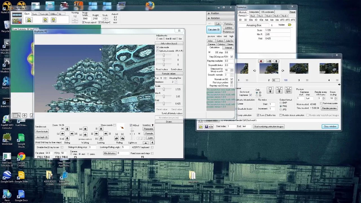Click the sliding down arrow (c,q)
The height and width of the screenshot is (203, 361).
(67, 138)
